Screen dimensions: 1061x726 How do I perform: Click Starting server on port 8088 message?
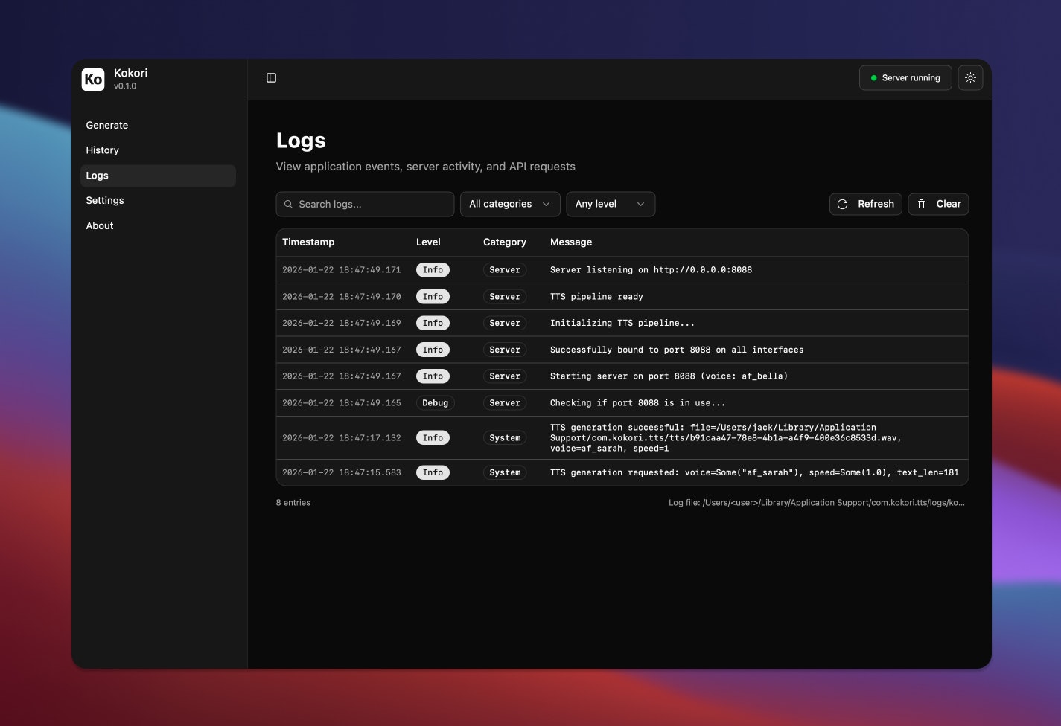(x=669, y=376)
